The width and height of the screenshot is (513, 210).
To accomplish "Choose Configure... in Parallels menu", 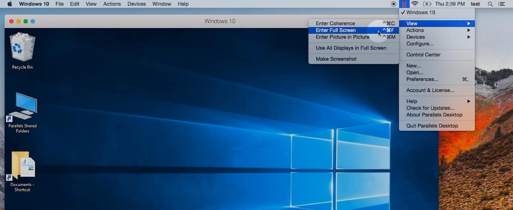I will point(437,44).
